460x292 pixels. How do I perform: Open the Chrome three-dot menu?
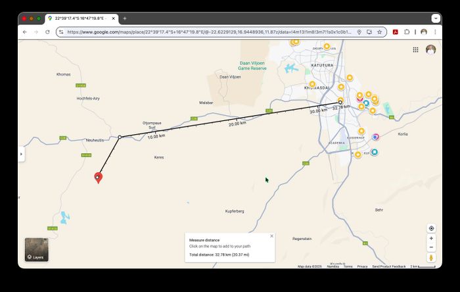[x=434, y=32]
